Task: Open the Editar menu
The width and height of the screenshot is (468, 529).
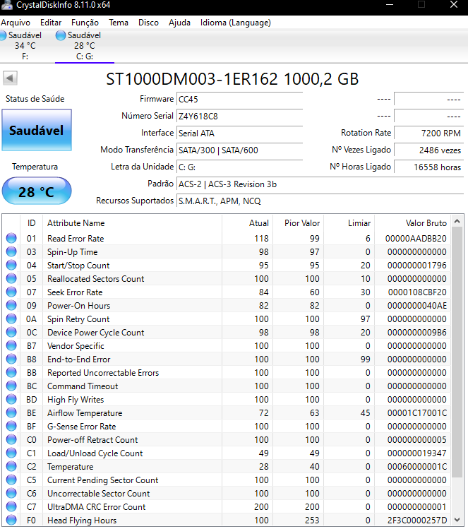Action: tap(51, 23)
